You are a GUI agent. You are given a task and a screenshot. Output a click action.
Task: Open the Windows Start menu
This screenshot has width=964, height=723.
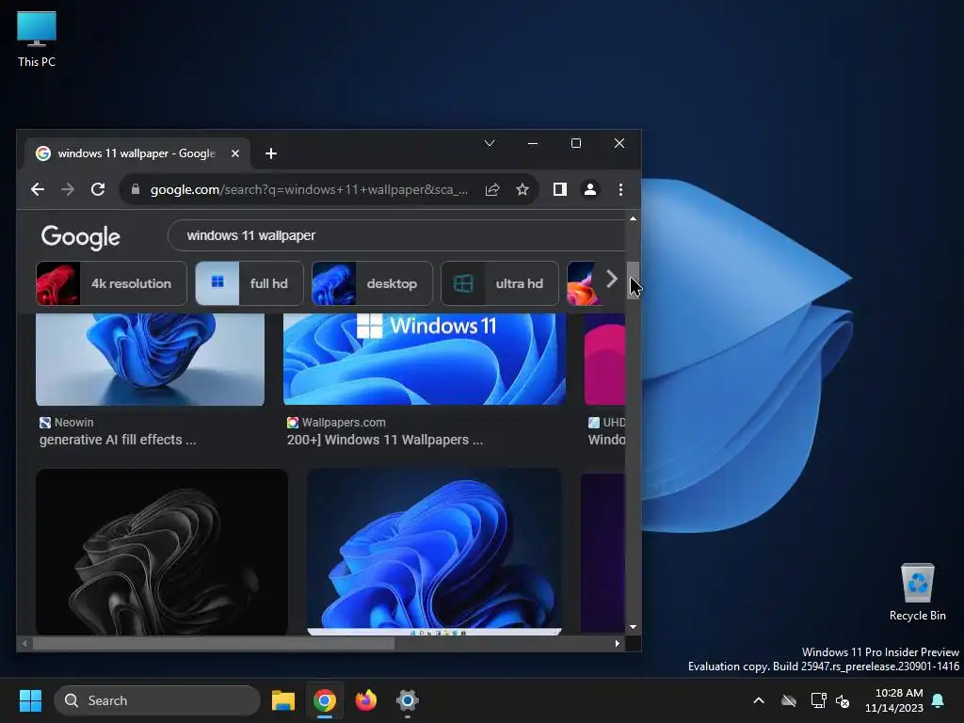coord(30,700)
